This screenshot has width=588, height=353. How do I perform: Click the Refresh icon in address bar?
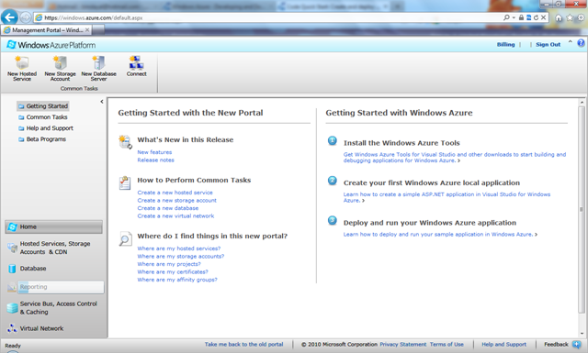536,17
